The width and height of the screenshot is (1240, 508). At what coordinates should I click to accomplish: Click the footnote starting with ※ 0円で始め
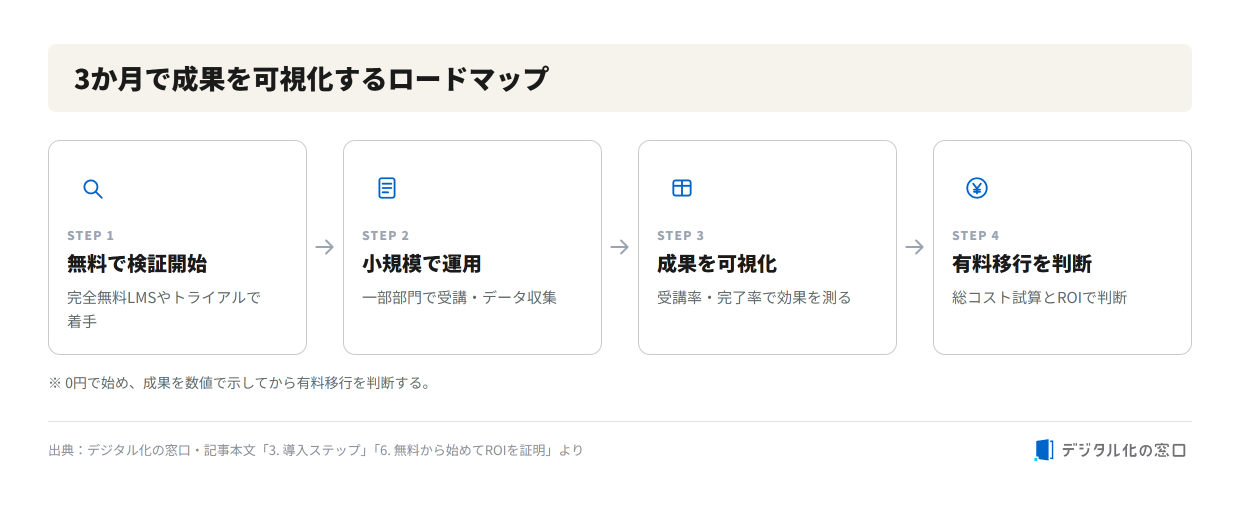coord(239,383)
